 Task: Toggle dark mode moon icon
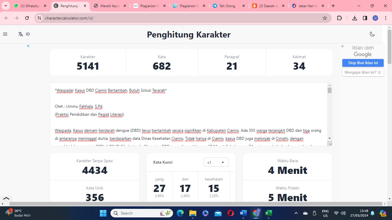(x=372, y=34)
